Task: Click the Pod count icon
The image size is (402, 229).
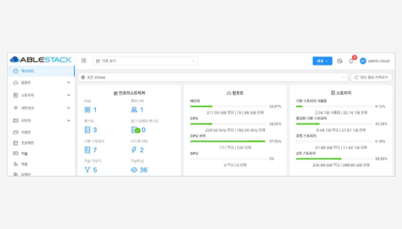Action: click(x=87, y=110)
